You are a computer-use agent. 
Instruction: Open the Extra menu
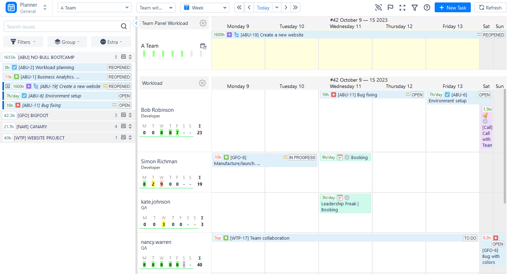tap(111, 42)
